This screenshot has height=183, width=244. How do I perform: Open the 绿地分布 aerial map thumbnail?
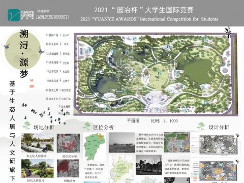point(68,168)
